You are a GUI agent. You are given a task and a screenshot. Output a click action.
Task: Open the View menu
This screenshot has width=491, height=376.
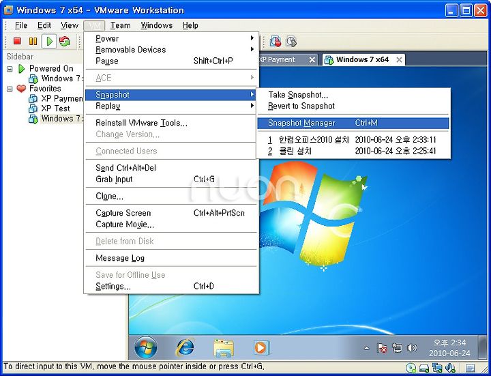pos(70,25)
